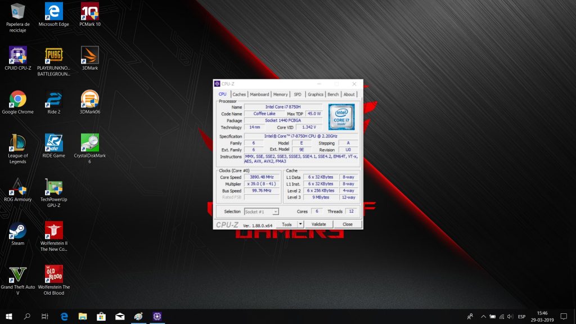The image size is (576, 324).
Task: Switch to the Mainboard tab
Action: point(259,94)
